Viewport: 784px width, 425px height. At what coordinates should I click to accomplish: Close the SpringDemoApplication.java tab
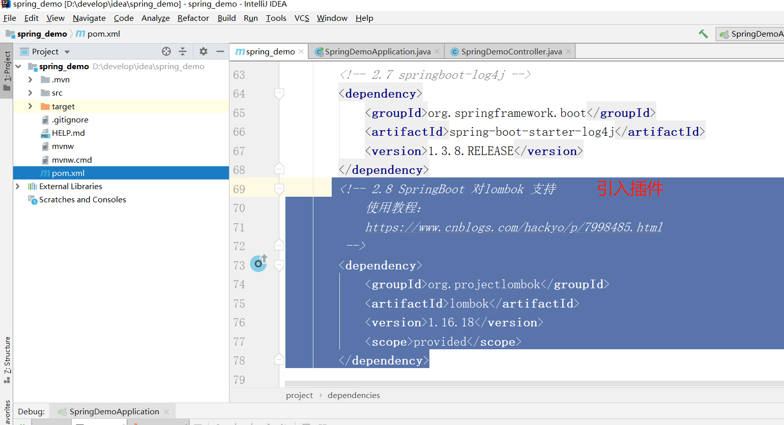437,52
